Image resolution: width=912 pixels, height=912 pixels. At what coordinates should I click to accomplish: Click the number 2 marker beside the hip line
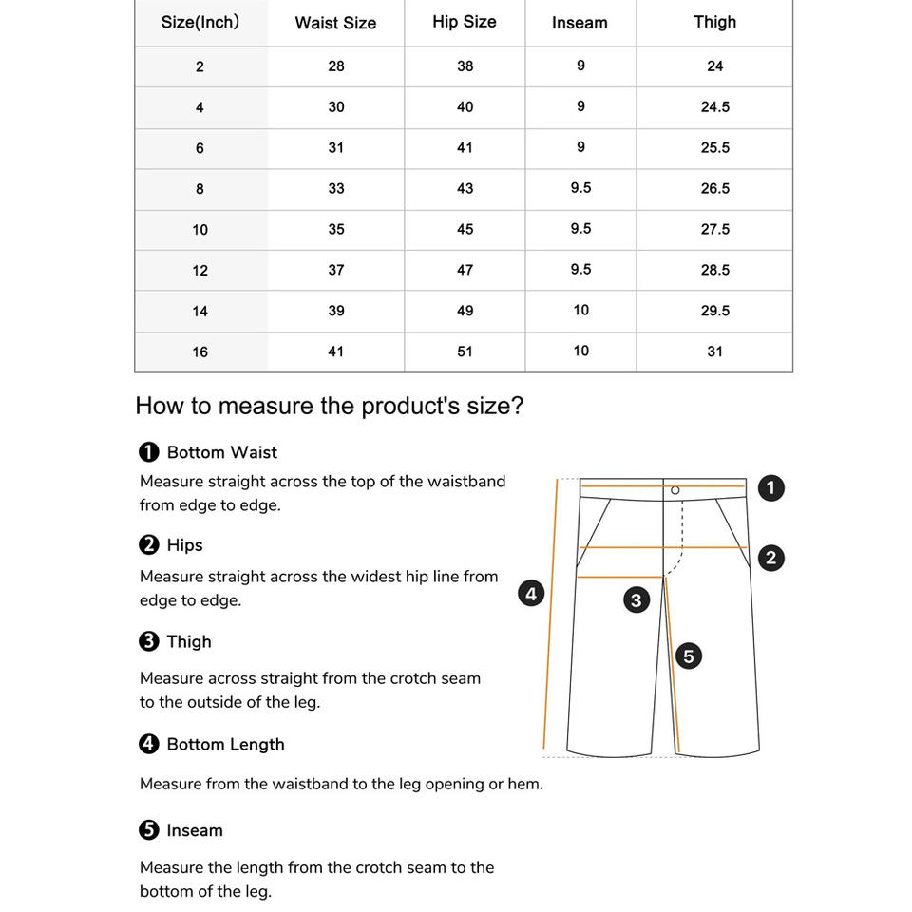(770, 559)
